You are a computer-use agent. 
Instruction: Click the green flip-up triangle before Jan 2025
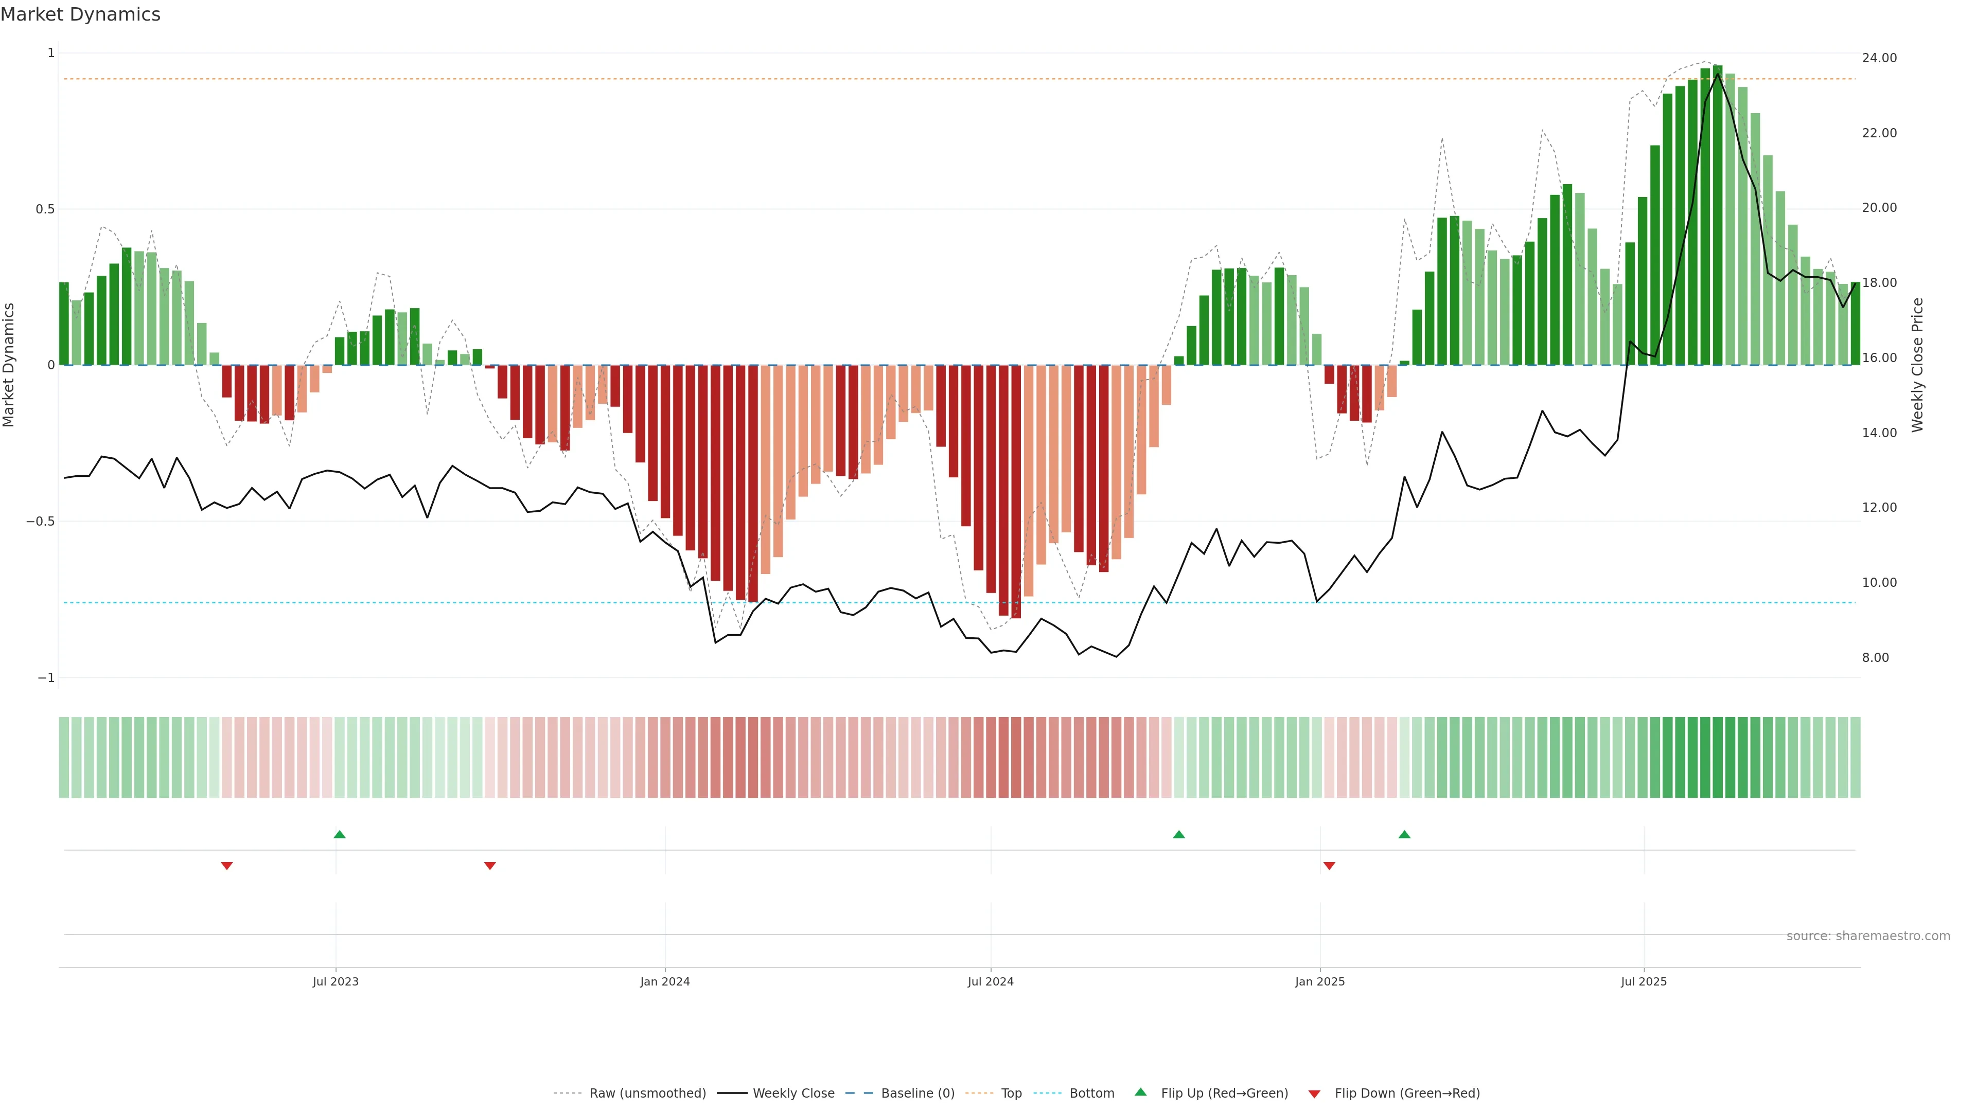(1179, 834)
